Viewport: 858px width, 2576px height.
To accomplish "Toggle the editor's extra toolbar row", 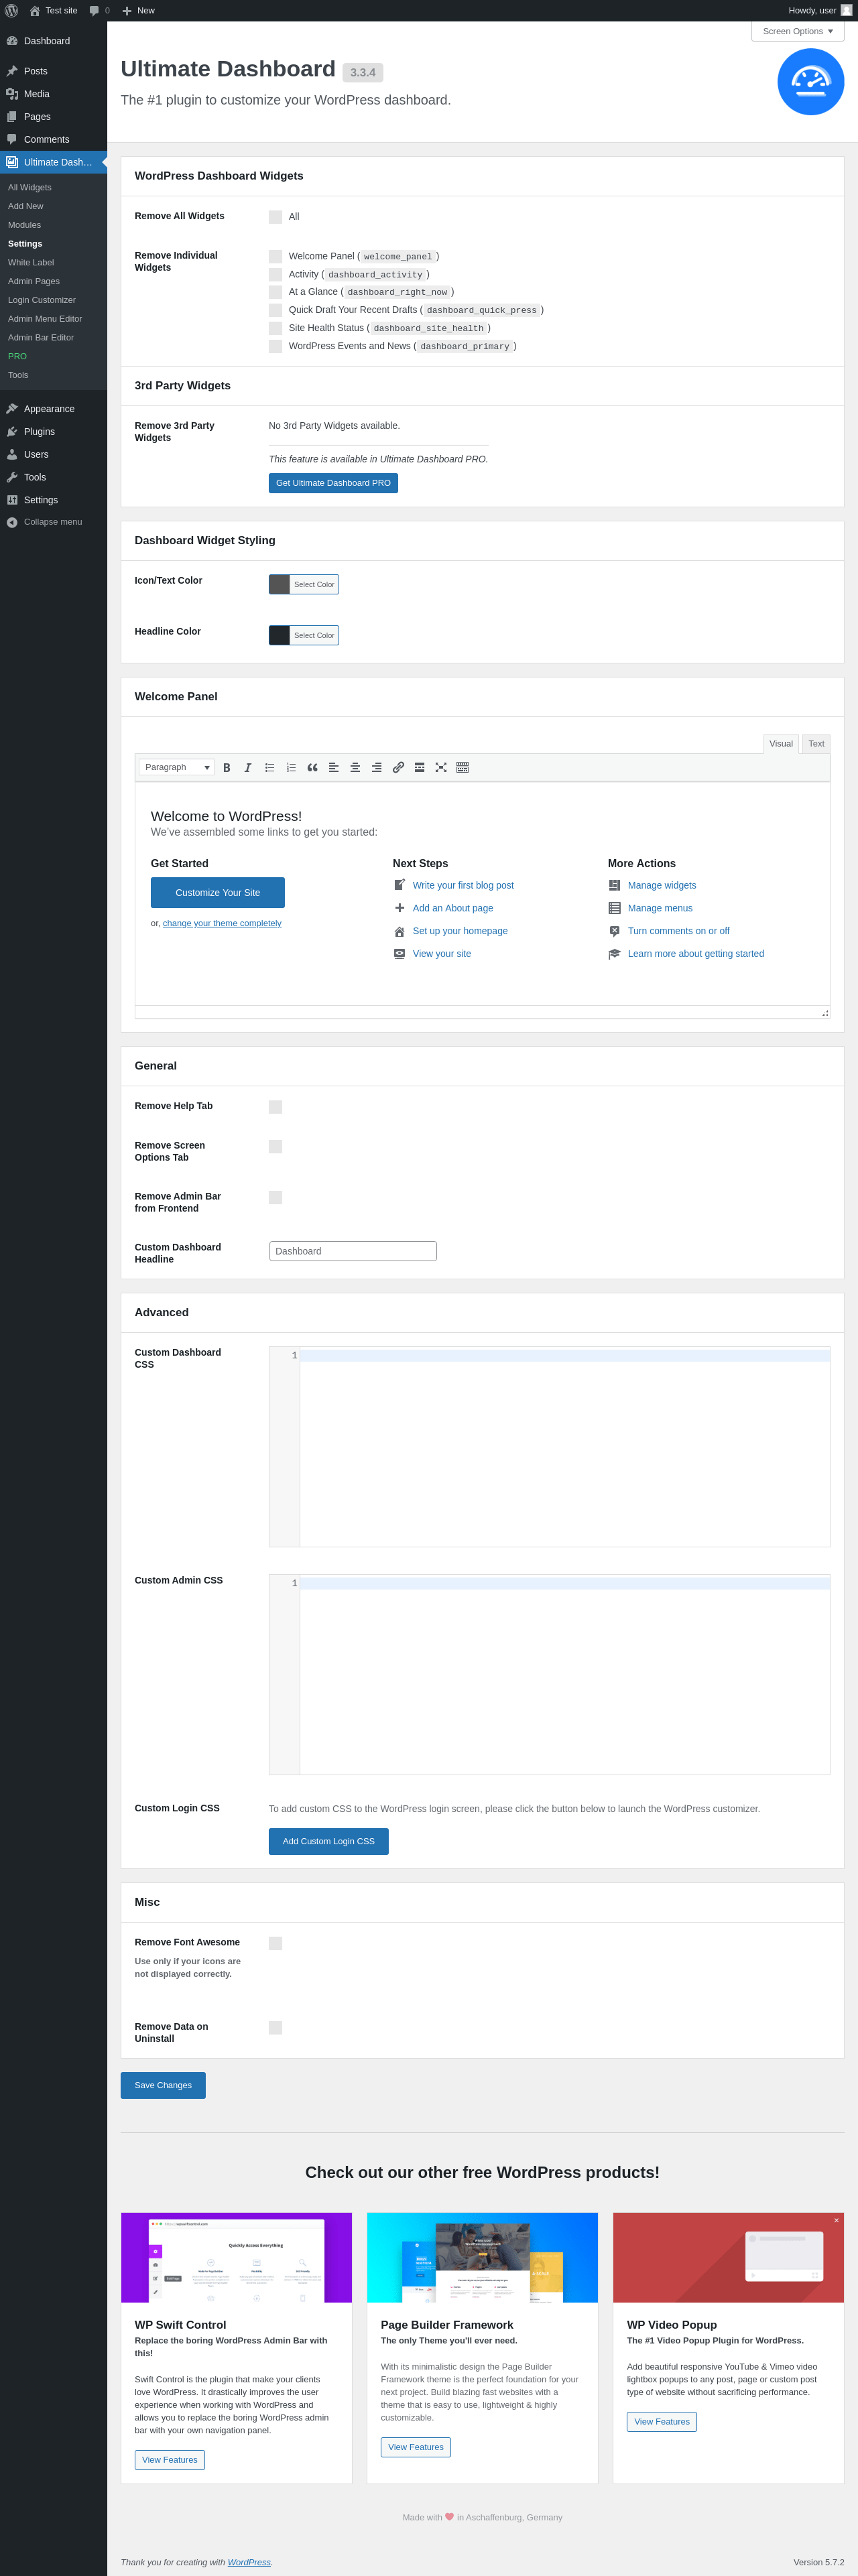I will (463, 768).
